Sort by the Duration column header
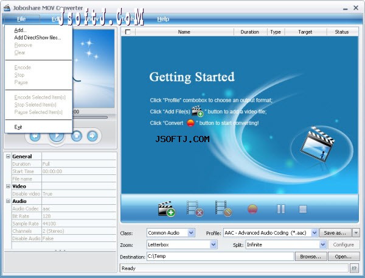Screen dimensions: 365x278 (250, 32)
